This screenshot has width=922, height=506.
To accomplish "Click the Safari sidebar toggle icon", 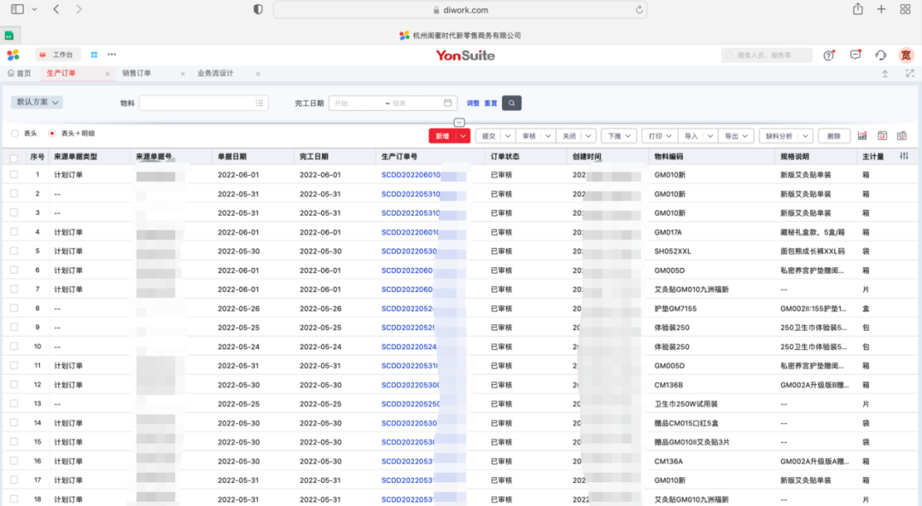I will (18, 9).
